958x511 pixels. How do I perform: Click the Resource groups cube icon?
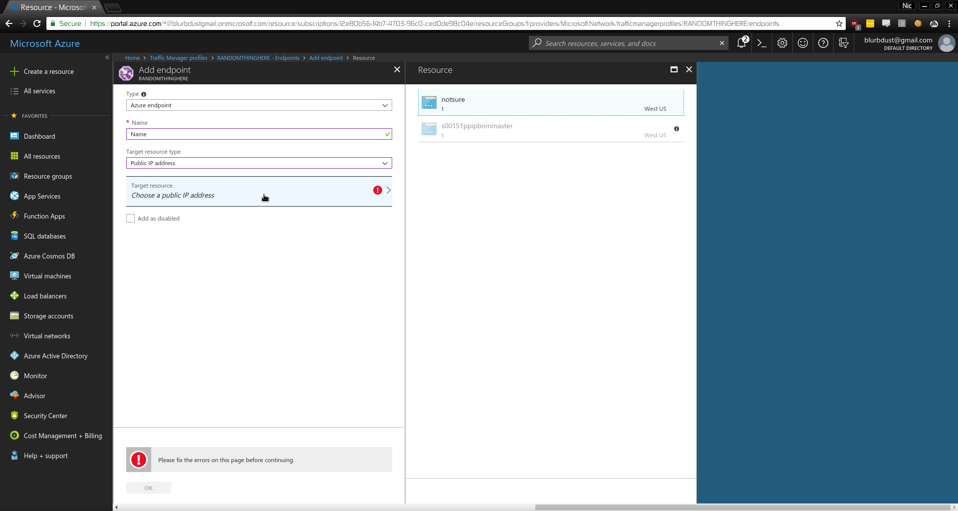click(x=14, y=176)
